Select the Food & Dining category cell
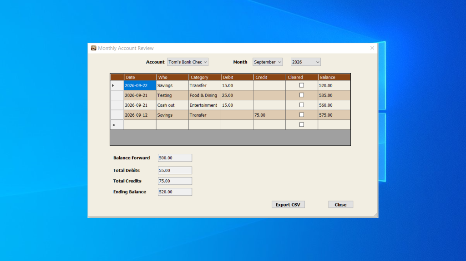 (x=205, y=95)
